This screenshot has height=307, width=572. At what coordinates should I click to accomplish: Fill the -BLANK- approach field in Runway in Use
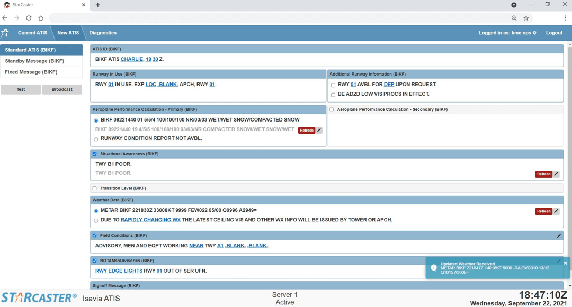coord(168,84)
